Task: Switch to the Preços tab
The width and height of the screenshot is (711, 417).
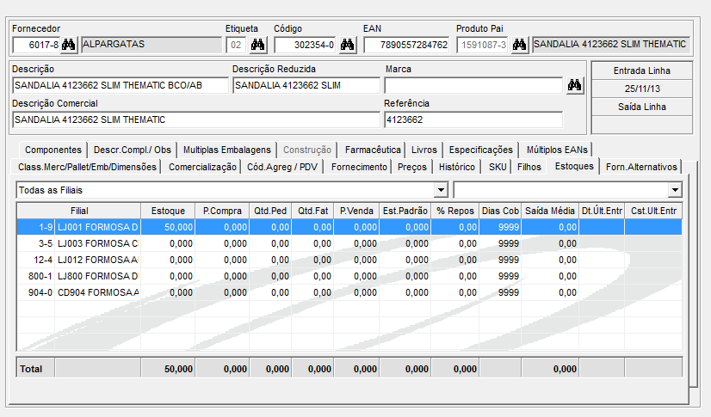Action: pos(411,167)
